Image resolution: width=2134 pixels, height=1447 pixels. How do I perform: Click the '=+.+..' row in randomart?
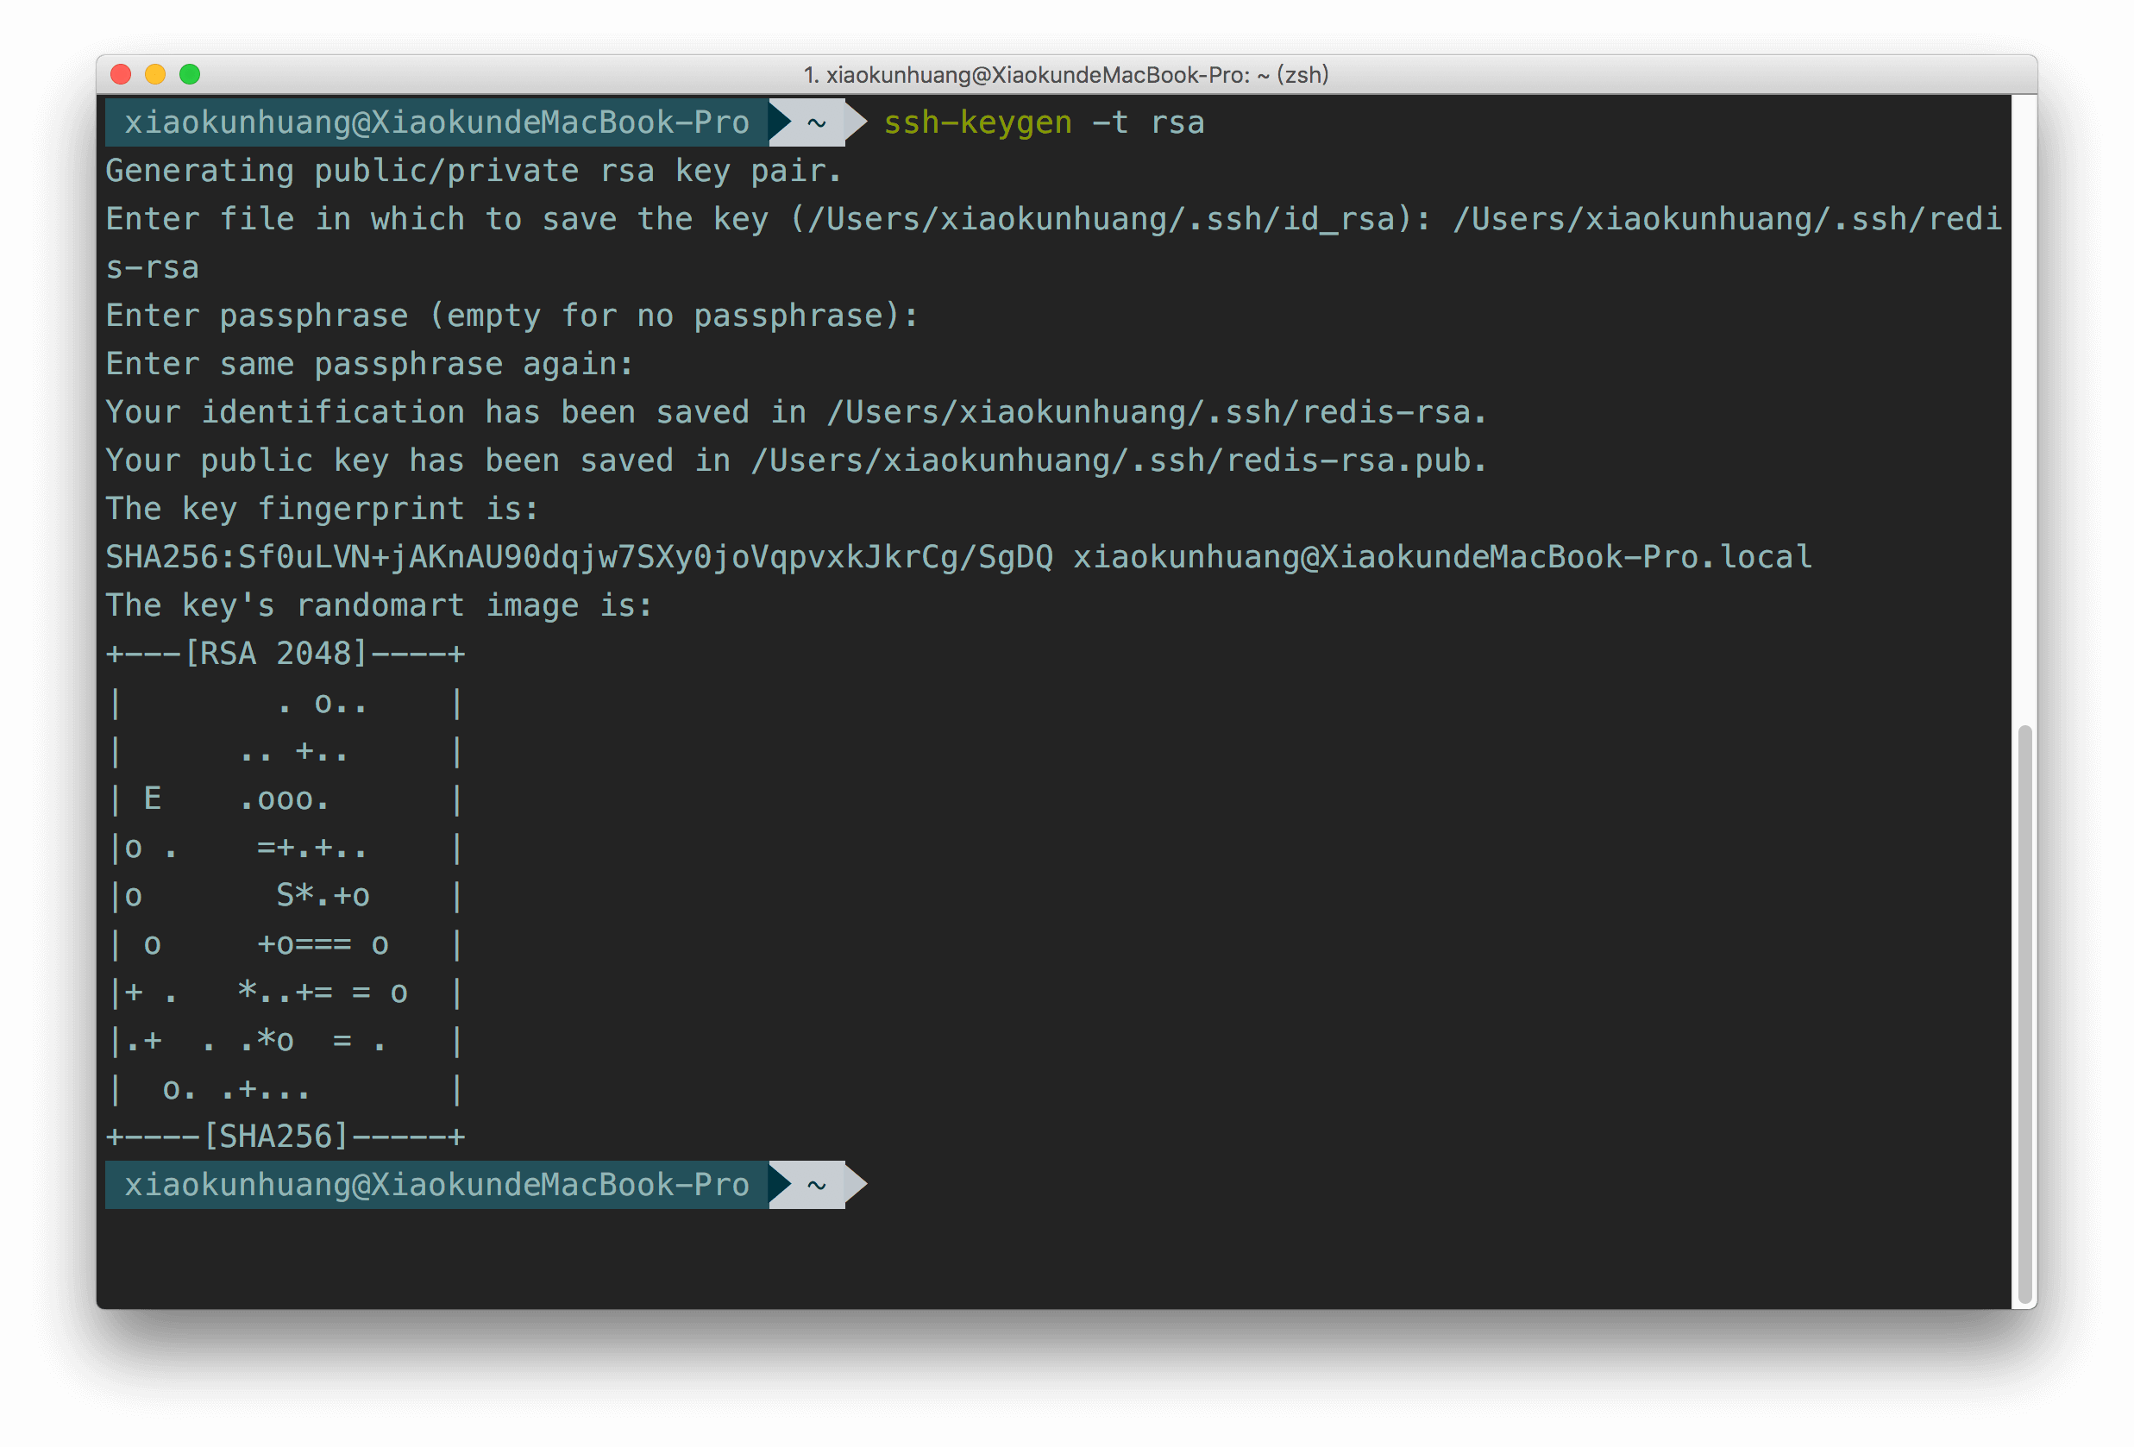(x=312, y=848)
